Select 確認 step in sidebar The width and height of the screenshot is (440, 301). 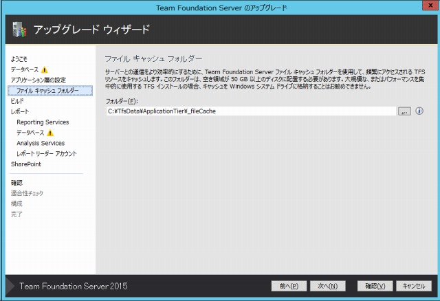[16, 183]
